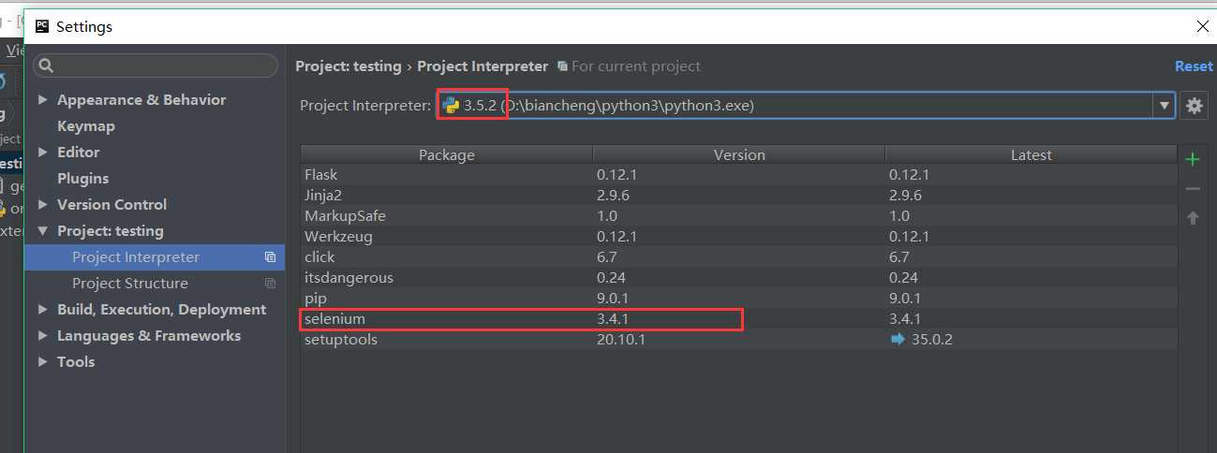
Task: Click the Python icon in interpreter field
Action: tap(451, 106)
